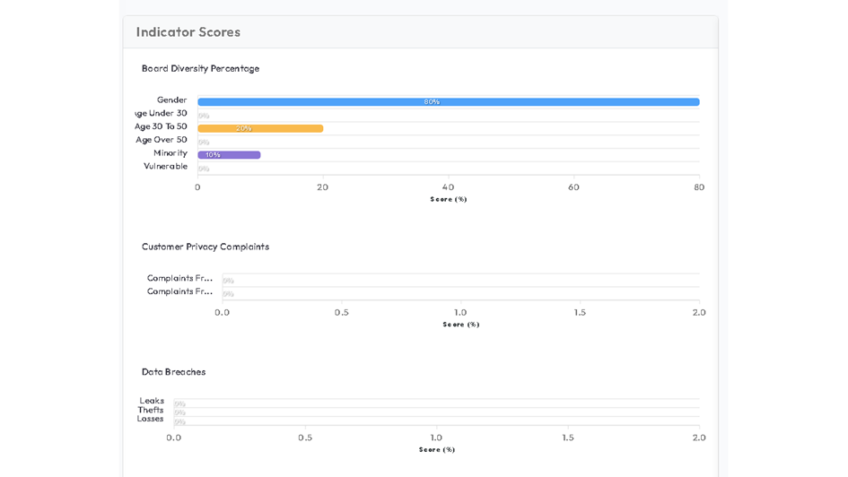Click the Board Diversity Percentage chart title
The width and height of the screenshot is (848, 477).
click(200, 69)
